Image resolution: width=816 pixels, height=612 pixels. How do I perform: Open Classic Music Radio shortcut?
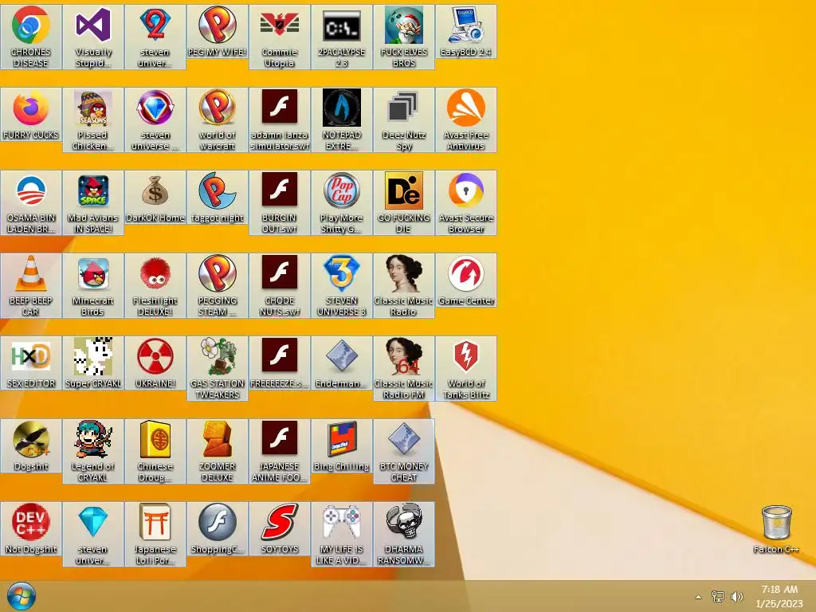[x=404, y=285]
